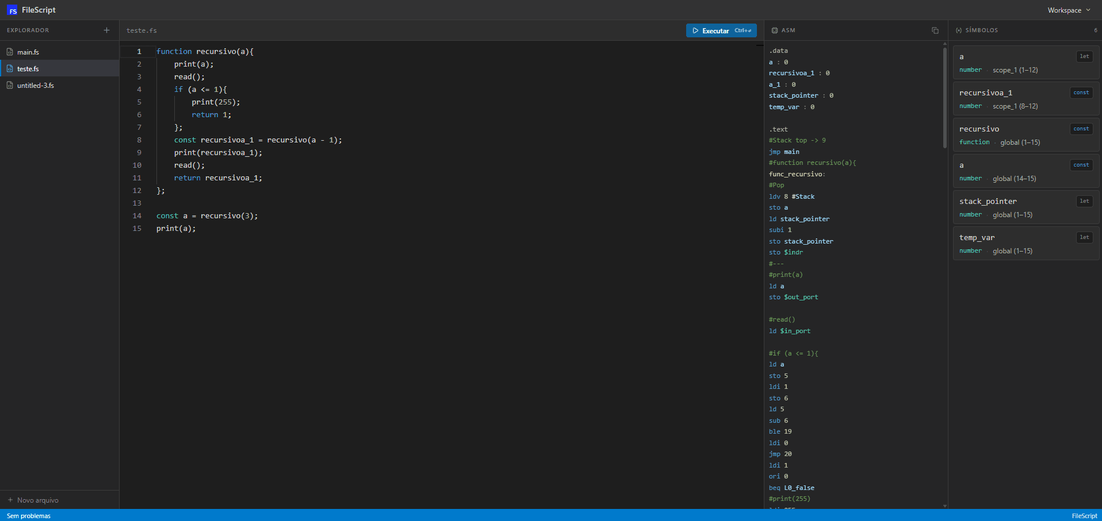The height and width of the screenshot is (521, 1102).
Task: Click the file icon next to main.fs
Action: tap(10, 52)
